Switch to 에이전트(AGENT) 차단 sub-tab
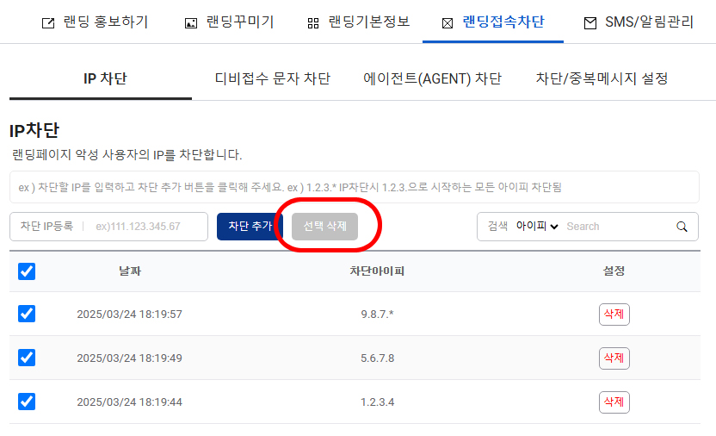This screenshot has height=436, width=716. tap(432, 79)
